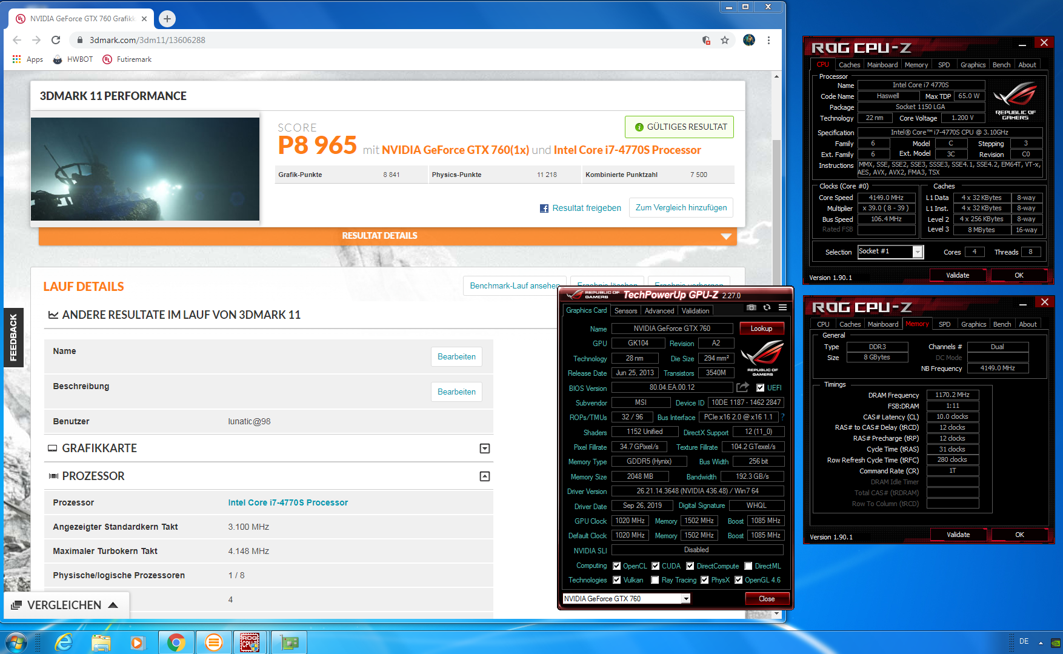Open the Apps bookmarks shortcut
Image resolution: width=1063 pixels, height=654 pixels.
click(x=27, y=59)
